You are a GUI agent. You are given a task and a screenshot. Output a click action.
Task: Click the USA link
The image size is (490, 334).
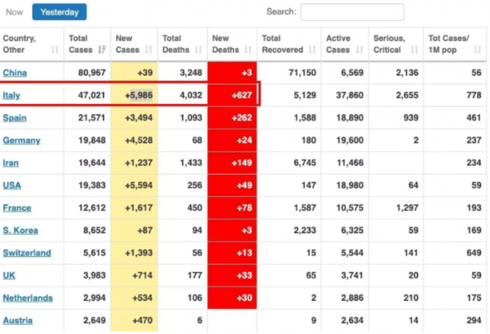12,185
